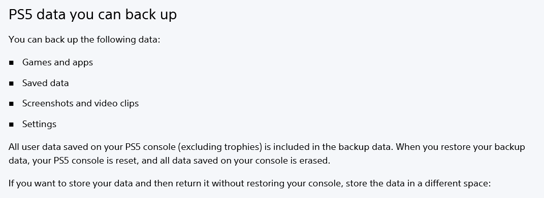Click the "(excluding trophies)" parenthetical text

coord(220,147)
